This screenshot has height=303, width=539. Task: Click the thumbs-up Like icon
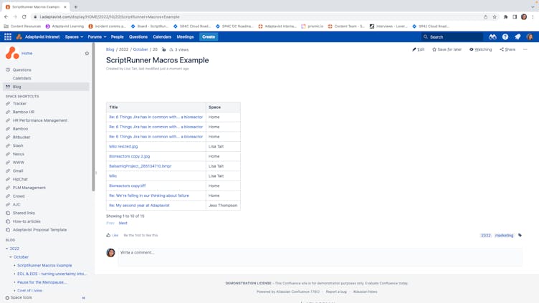[x=108, y=236]
